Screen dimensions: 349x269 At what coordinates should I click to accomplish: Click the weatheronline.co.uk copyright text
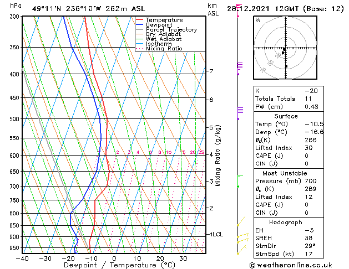click(x=291, y=265)
